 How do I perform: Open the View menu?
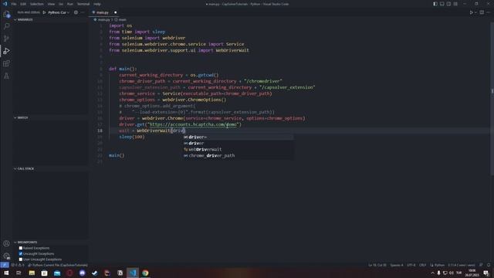pyautogui.click(x=51, y=4)
